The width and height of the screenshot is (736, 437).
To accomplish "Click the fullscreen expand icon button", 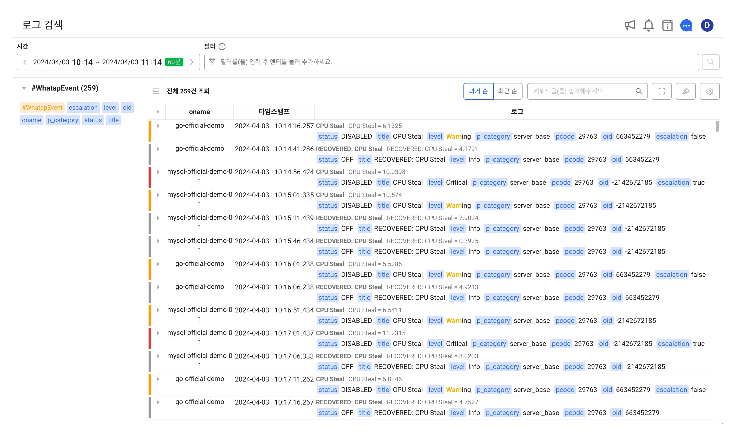I will coord(661,91).
